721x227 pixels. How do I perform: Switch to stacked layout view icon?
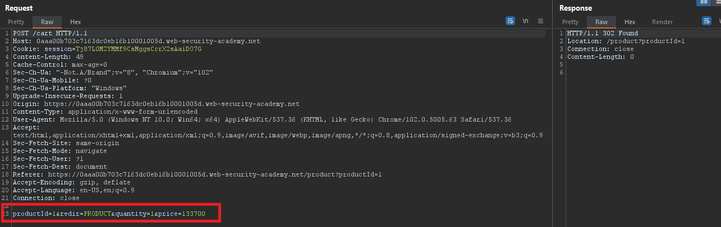pos(718,2)
